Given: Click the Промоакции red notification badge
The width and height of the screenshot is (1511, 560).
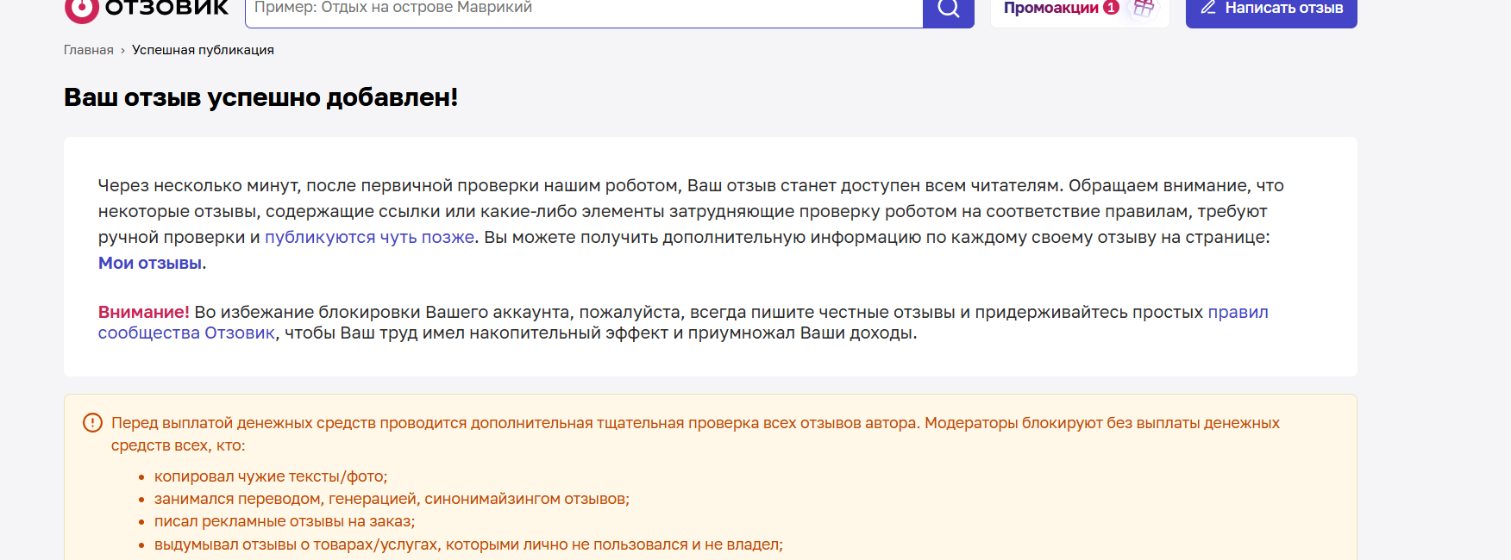Looking at the screenshot, I should (x=1111, y=8).
